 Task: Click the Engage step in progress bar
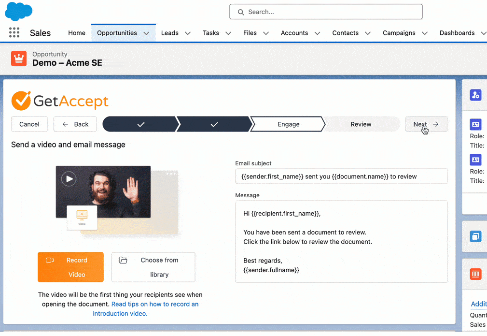pyautogui.click(x=288, y=124)
